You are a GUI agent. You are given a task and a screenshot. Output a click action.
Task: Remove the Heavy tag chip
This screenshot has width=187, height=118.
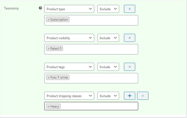49,106
